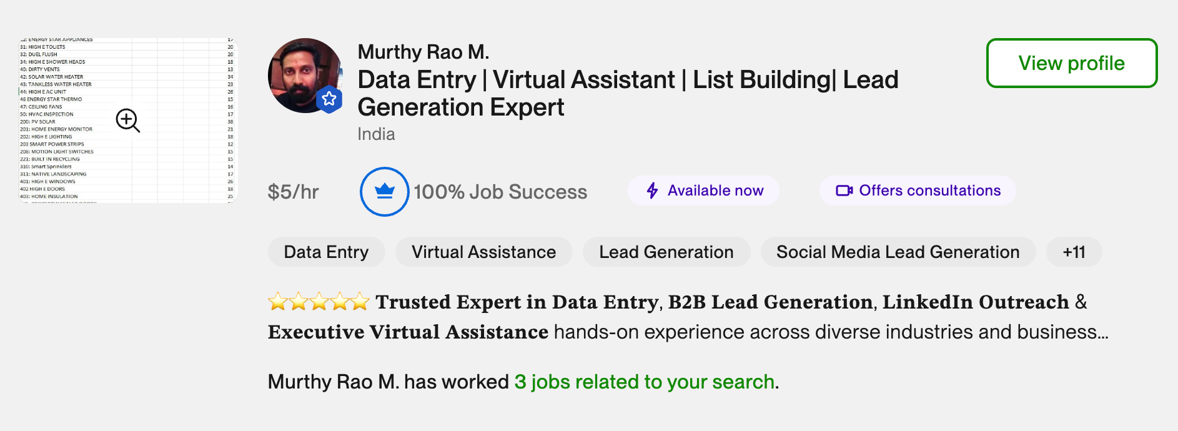Image resolution: width=1178 pixels, height=431 pixels.
Task: Click the magnifier icon on the portfolio thumbnail
Action: (x=127, y=121)
